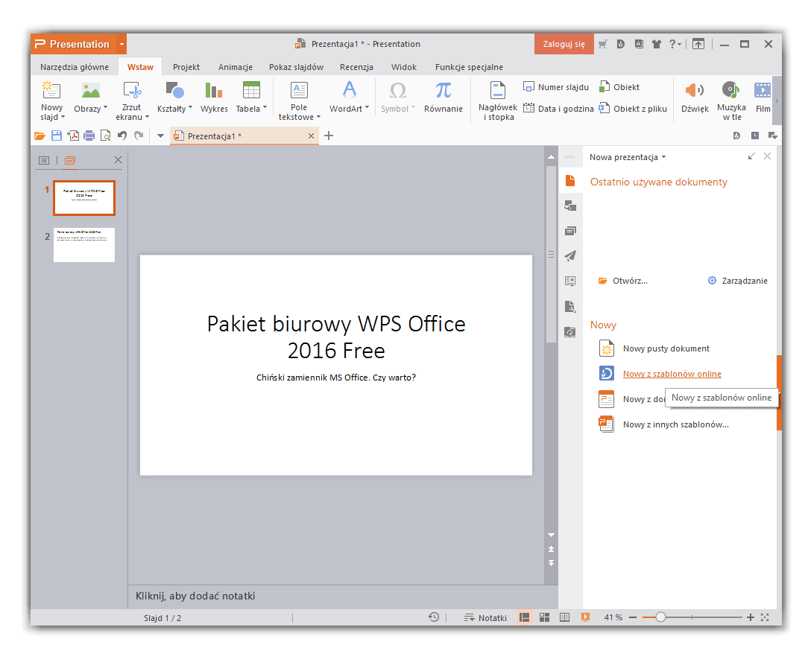Create Nowy pusty dokument
The width and height of the screenshot is (805, 659).
pyautogui.click(x=654, y=348)
